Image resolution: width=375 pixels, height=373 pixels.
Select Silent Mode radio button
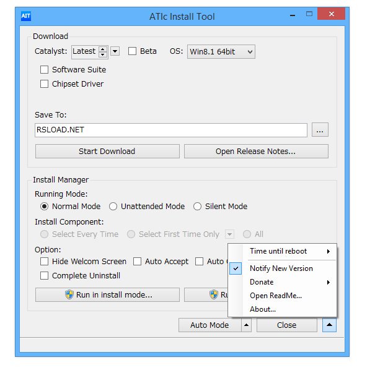197,206
